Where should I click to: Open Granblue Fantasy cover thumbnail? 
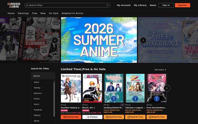[71, 88]
